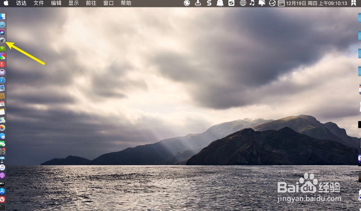Launch Vivaldi browser from the Dock
The height and width of the screenshot is (211, 361).
[2, 199]
